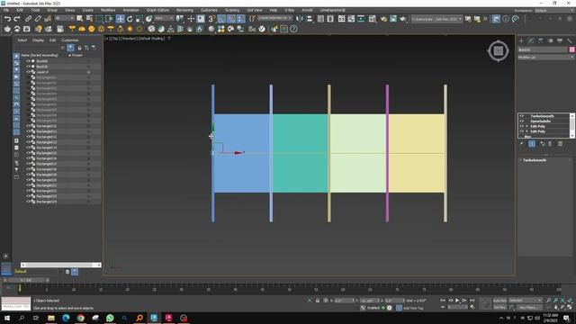This screenshot has width=576, height=324.
Task: Open the Rendering menu
Action: pyautogui.click(x=184, y=10)
